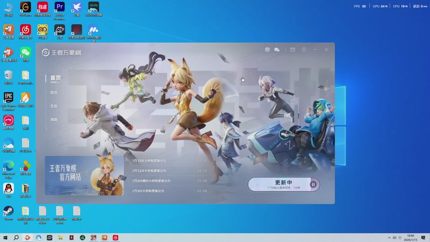Open the pink Meitu desktop icon
The width and height of the screenshot is (430, 242).
click(x=9, y=123)
